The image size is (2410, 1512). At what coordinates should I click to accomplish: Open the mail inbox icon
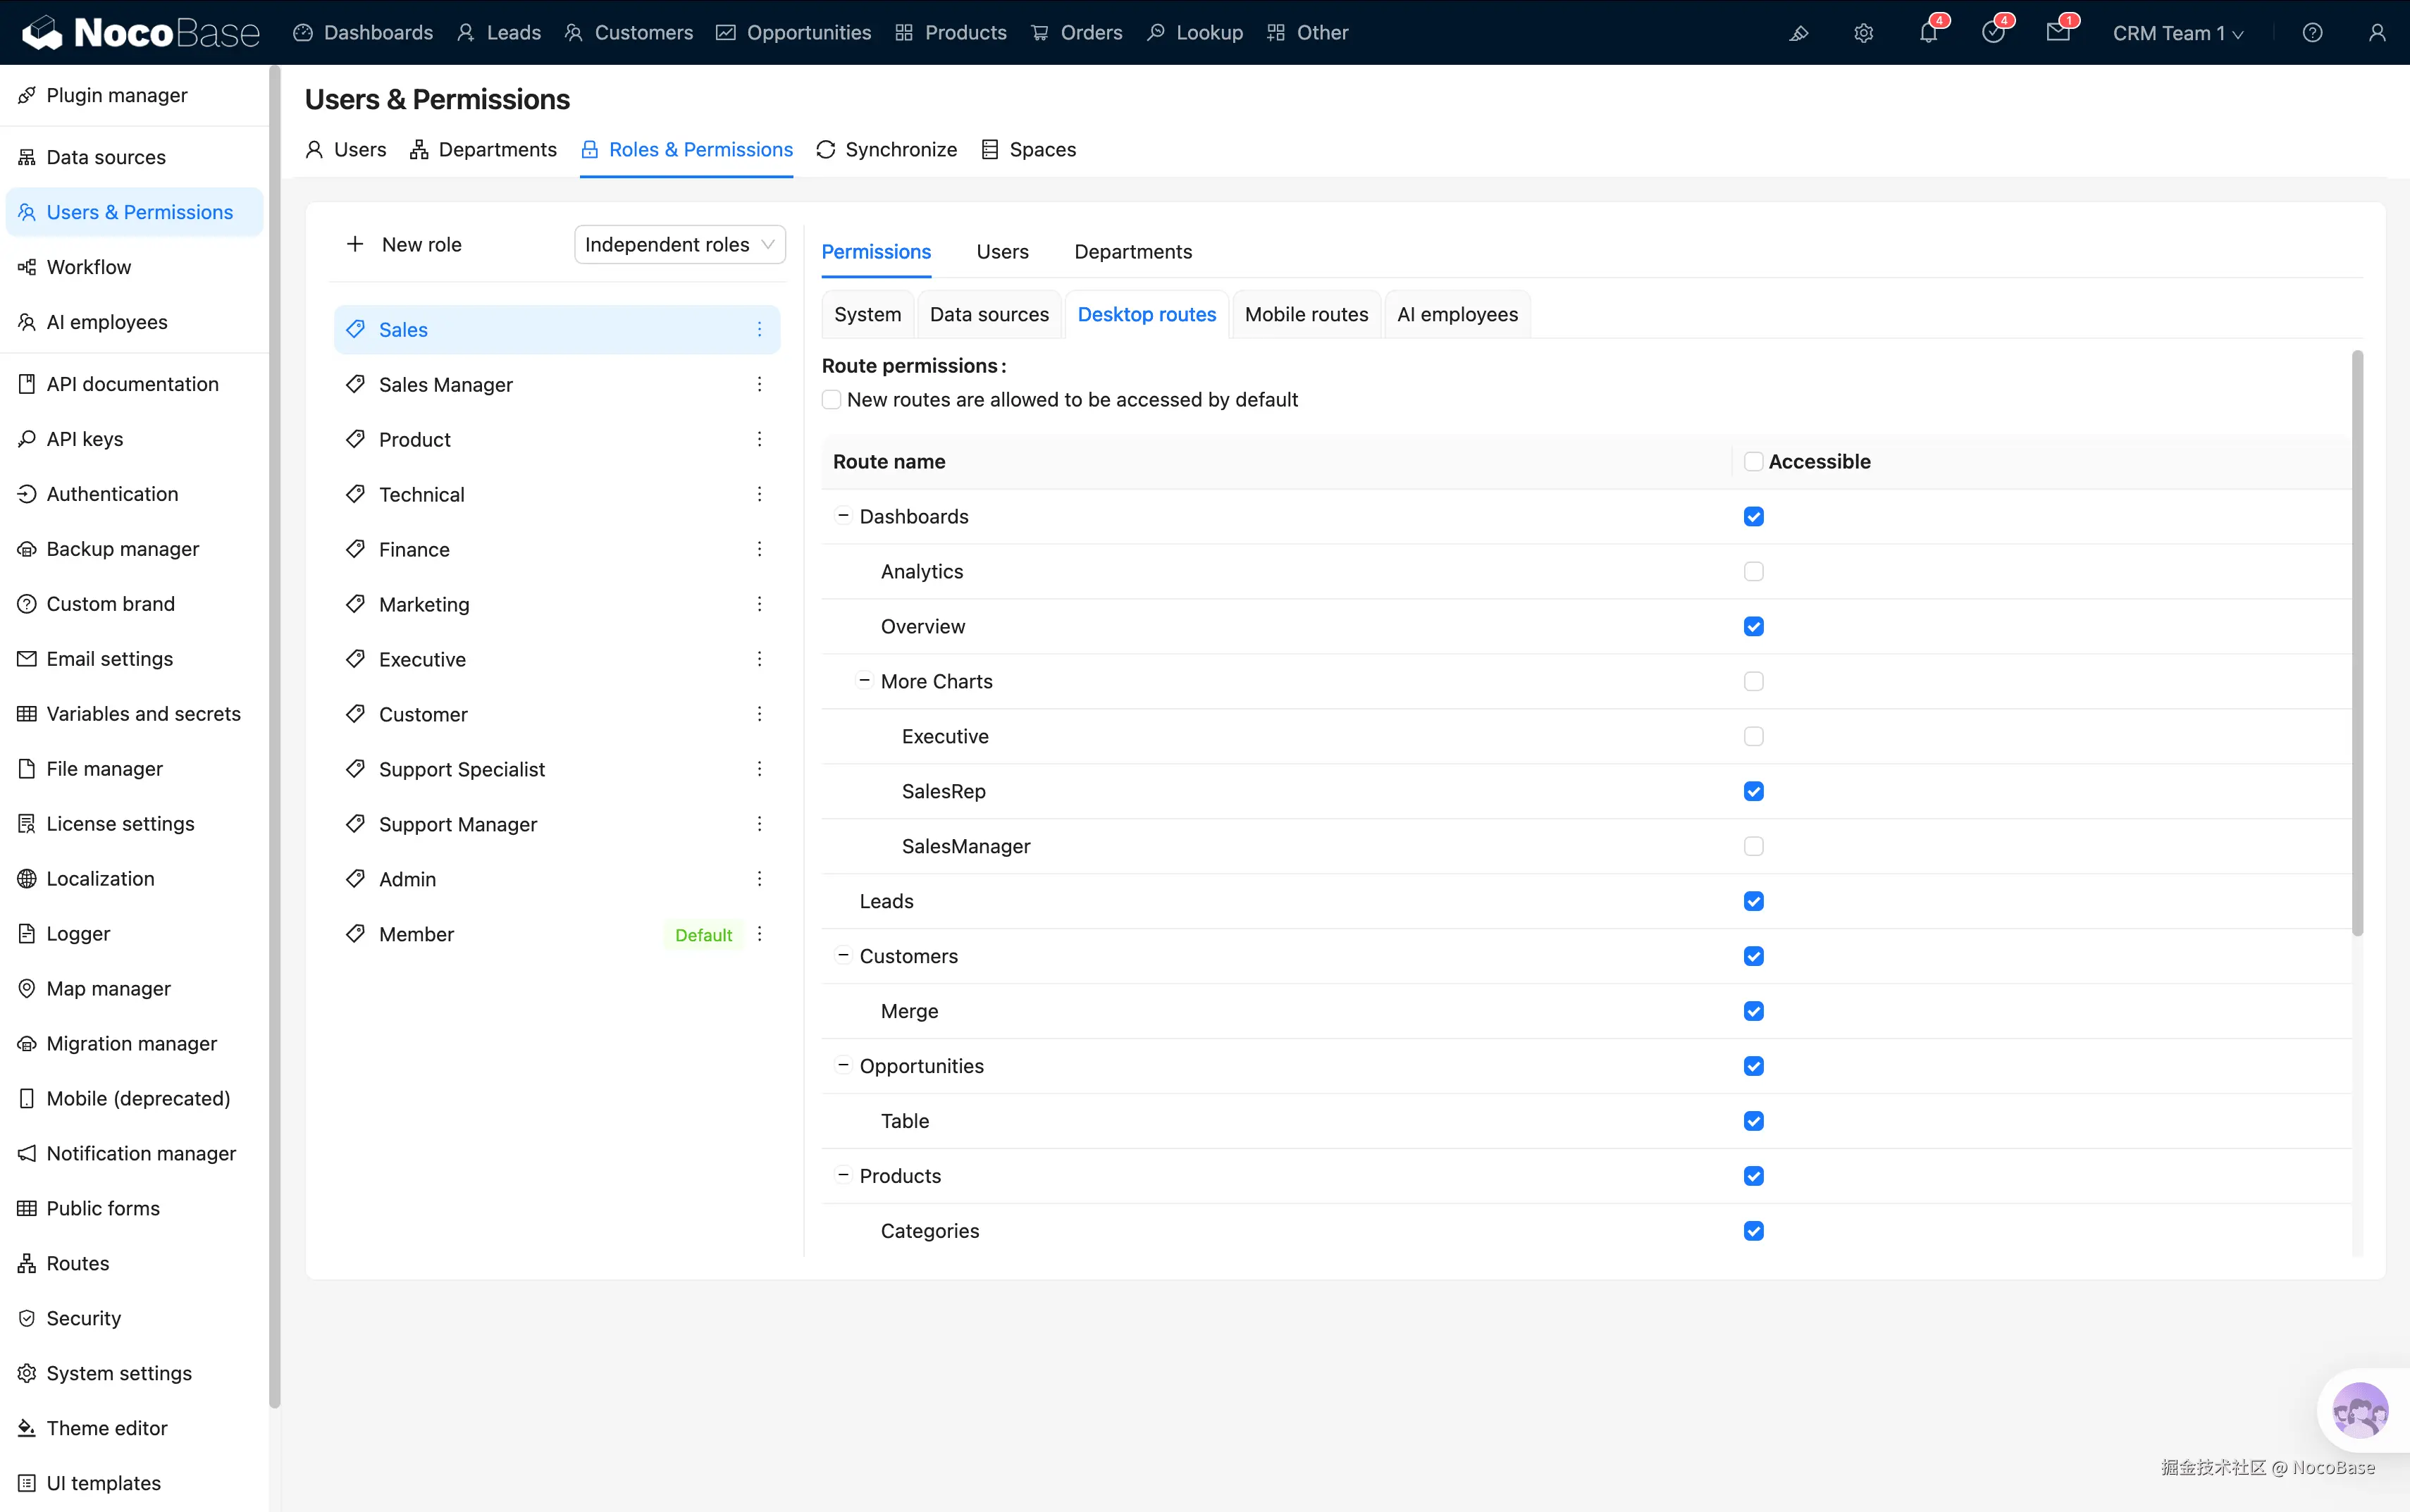tap(2057, 33)
